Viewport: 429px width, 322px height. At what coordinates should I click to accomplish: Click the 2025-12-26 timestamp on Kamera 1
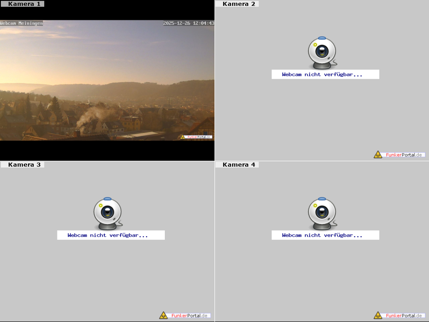point(188,23)
